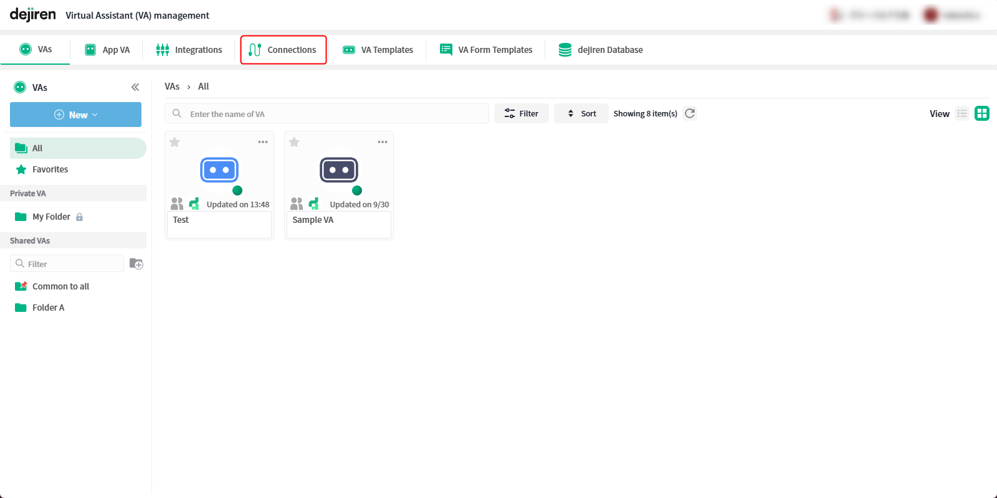This screenshot has width=997, height=498.
Task: Click the Sample VA robot icon
Action: pos(339,170)
